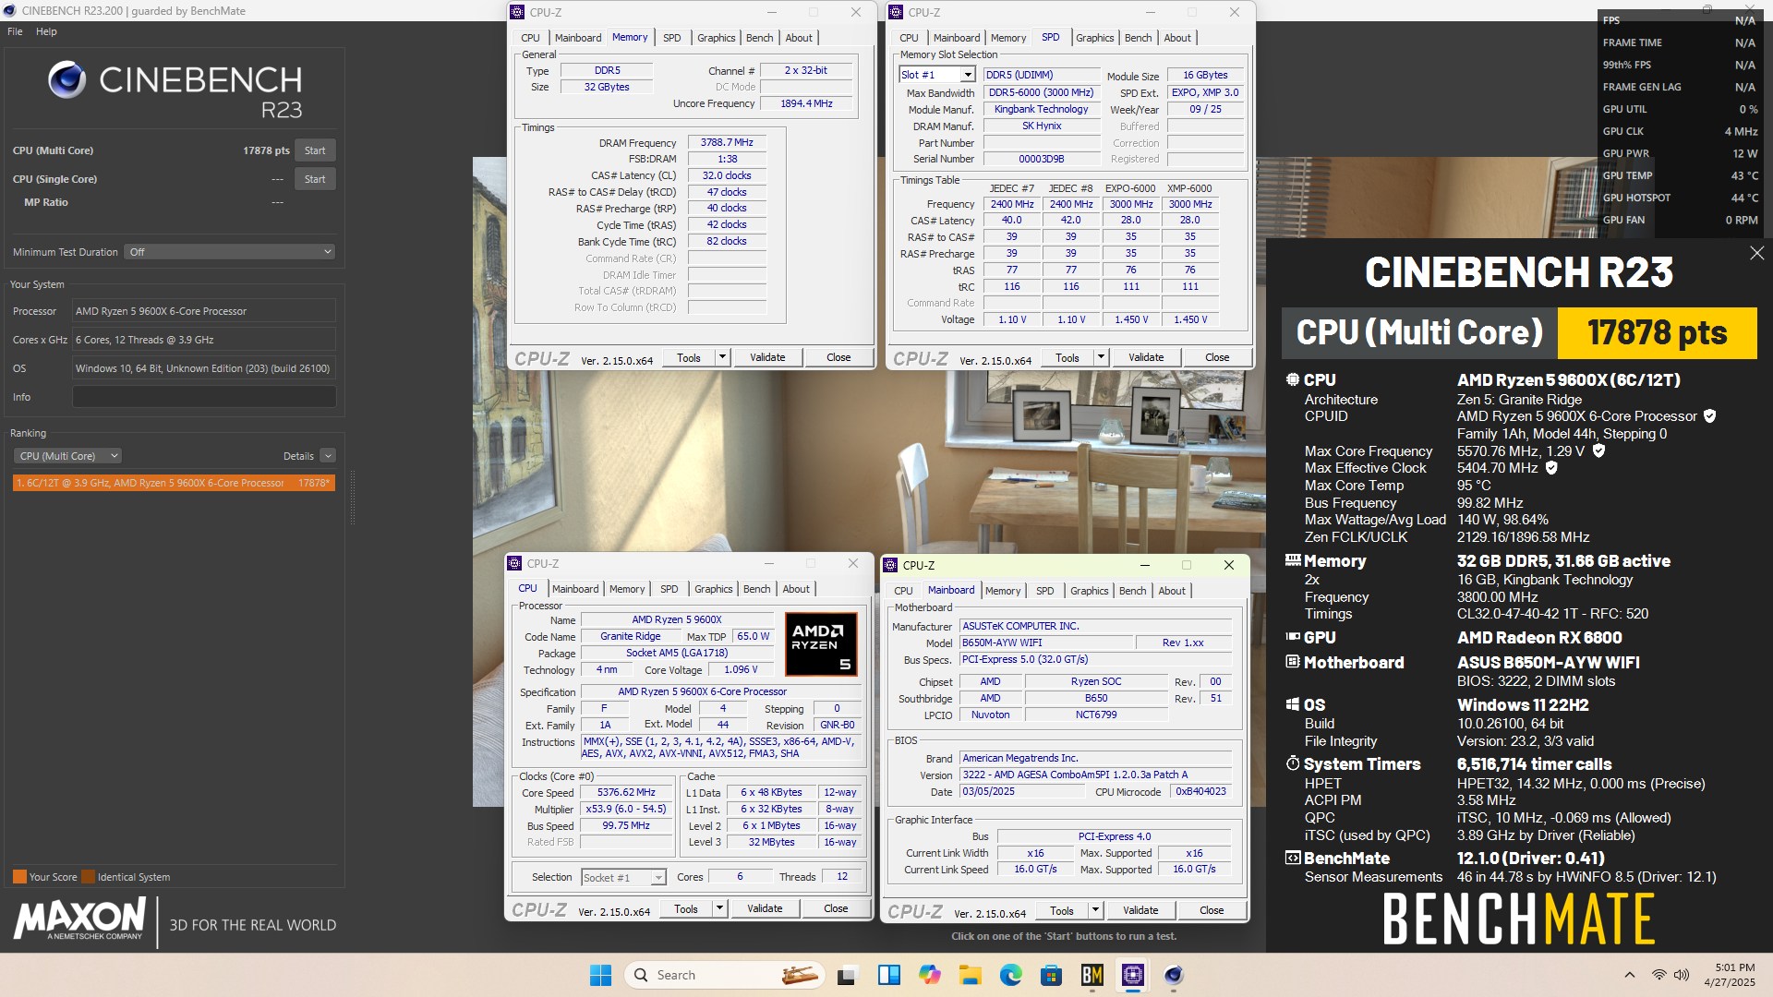
Task: Close the BenchMate Cinebench R23 result overlay
Action: pos(1756,253)
